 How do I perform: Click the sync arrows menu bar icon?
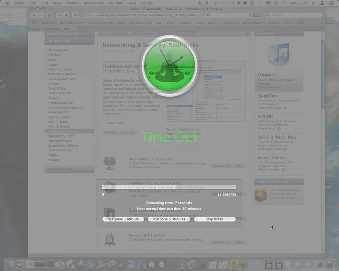pos(276,3)
